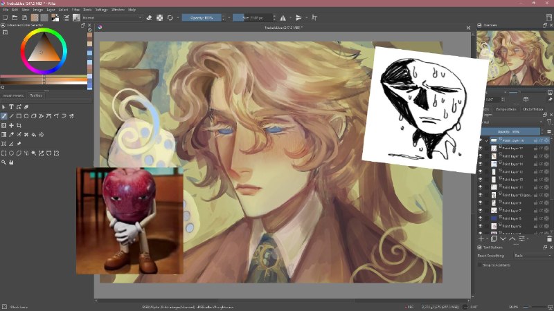The image size is (554, 311).
Task: Select the Text tool in toolbox
Action: (x=11, y=107)
